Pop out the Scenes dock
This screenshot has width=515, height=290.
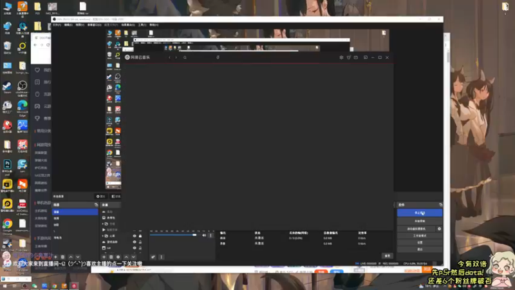96,204
